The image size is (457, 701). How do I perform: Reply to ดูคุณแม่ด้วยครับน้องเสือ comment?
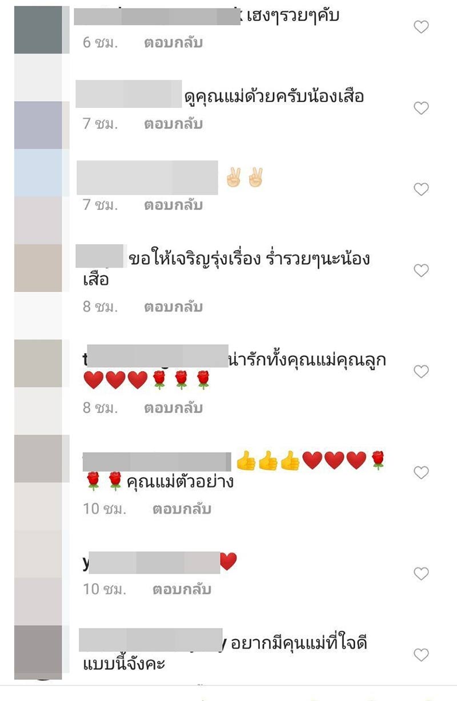click(x=173, y=124)
